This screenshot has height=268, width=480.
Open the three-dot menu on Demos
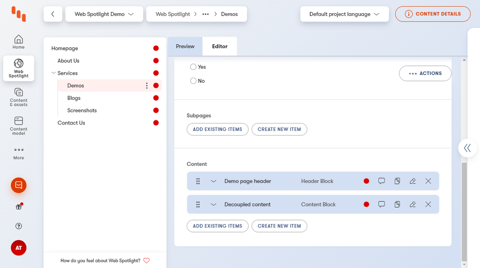point(146,85)
